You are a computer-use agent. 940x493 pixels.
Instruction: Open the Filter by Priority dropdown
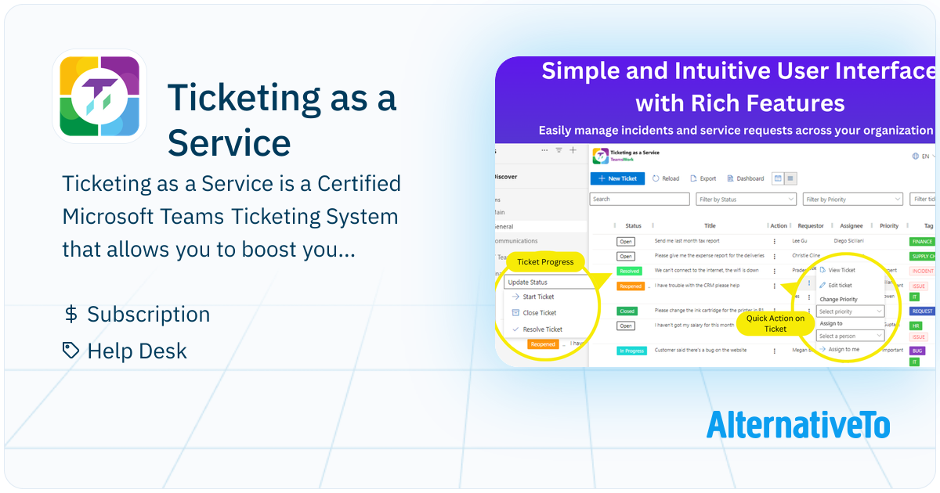(853, 200)
